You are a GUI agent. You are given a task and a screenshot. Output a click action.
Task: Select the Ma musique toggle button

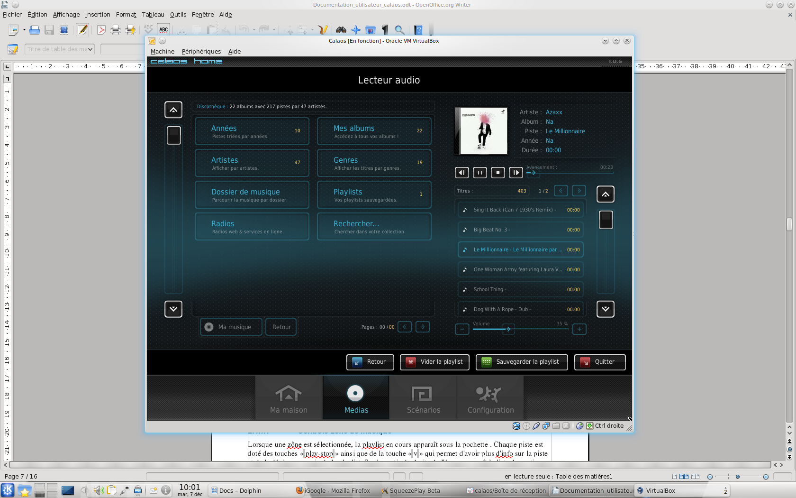point(231,327)
